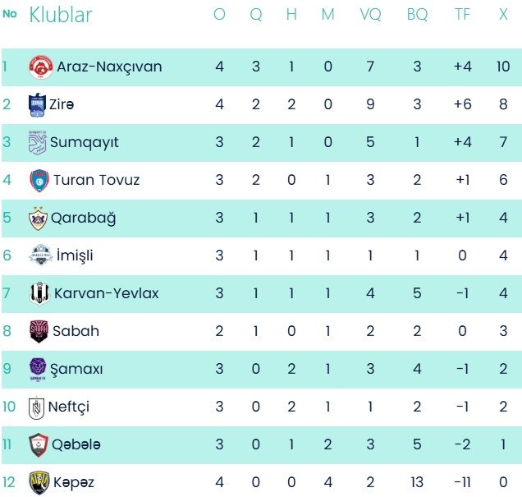Select the Klublar column header
The height and width of the screenshot is (497, 522).
[60, 15]
